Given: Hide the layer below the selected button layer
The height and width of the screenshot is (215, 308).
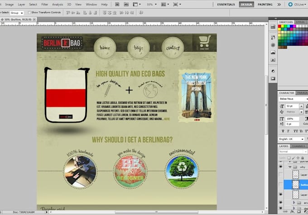Looking at the screenshot, I should point(281,194).
